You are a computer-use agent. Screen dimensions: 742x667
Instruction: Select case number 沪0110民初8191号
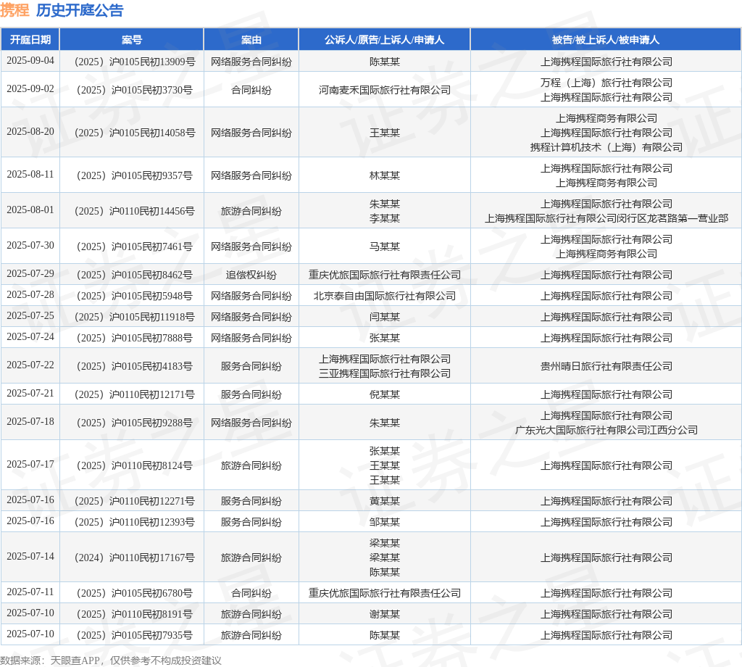[x=135, y=614]
